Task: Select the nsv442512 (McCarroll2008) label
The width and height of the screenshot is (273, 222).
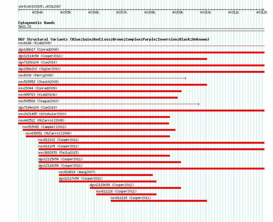Action: tap(41, 120)
